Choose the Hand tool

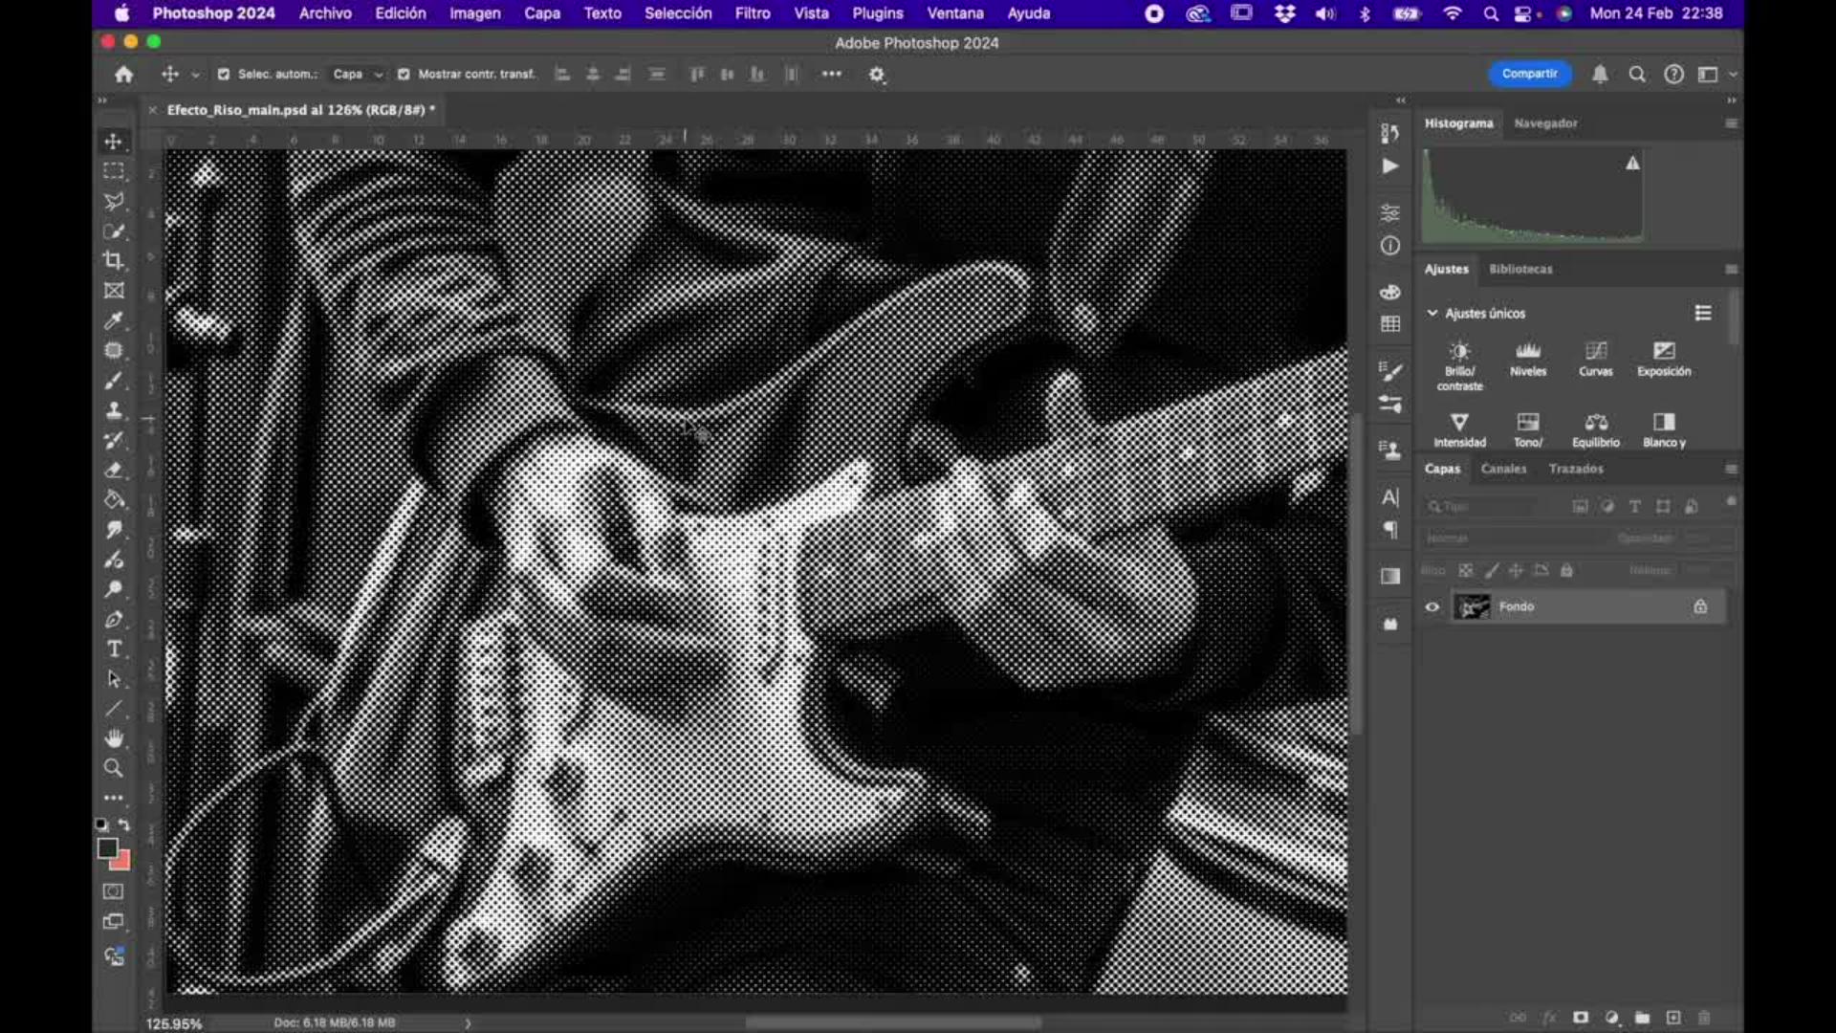tap(114, 738)
